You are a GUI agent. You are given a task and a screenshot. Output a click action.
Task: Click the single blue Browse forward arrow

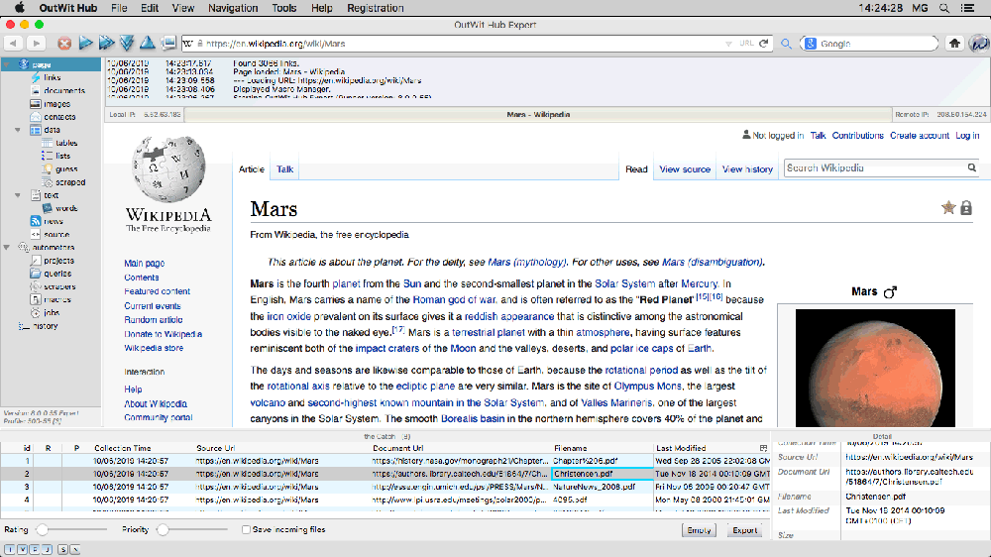coord(85,43)
